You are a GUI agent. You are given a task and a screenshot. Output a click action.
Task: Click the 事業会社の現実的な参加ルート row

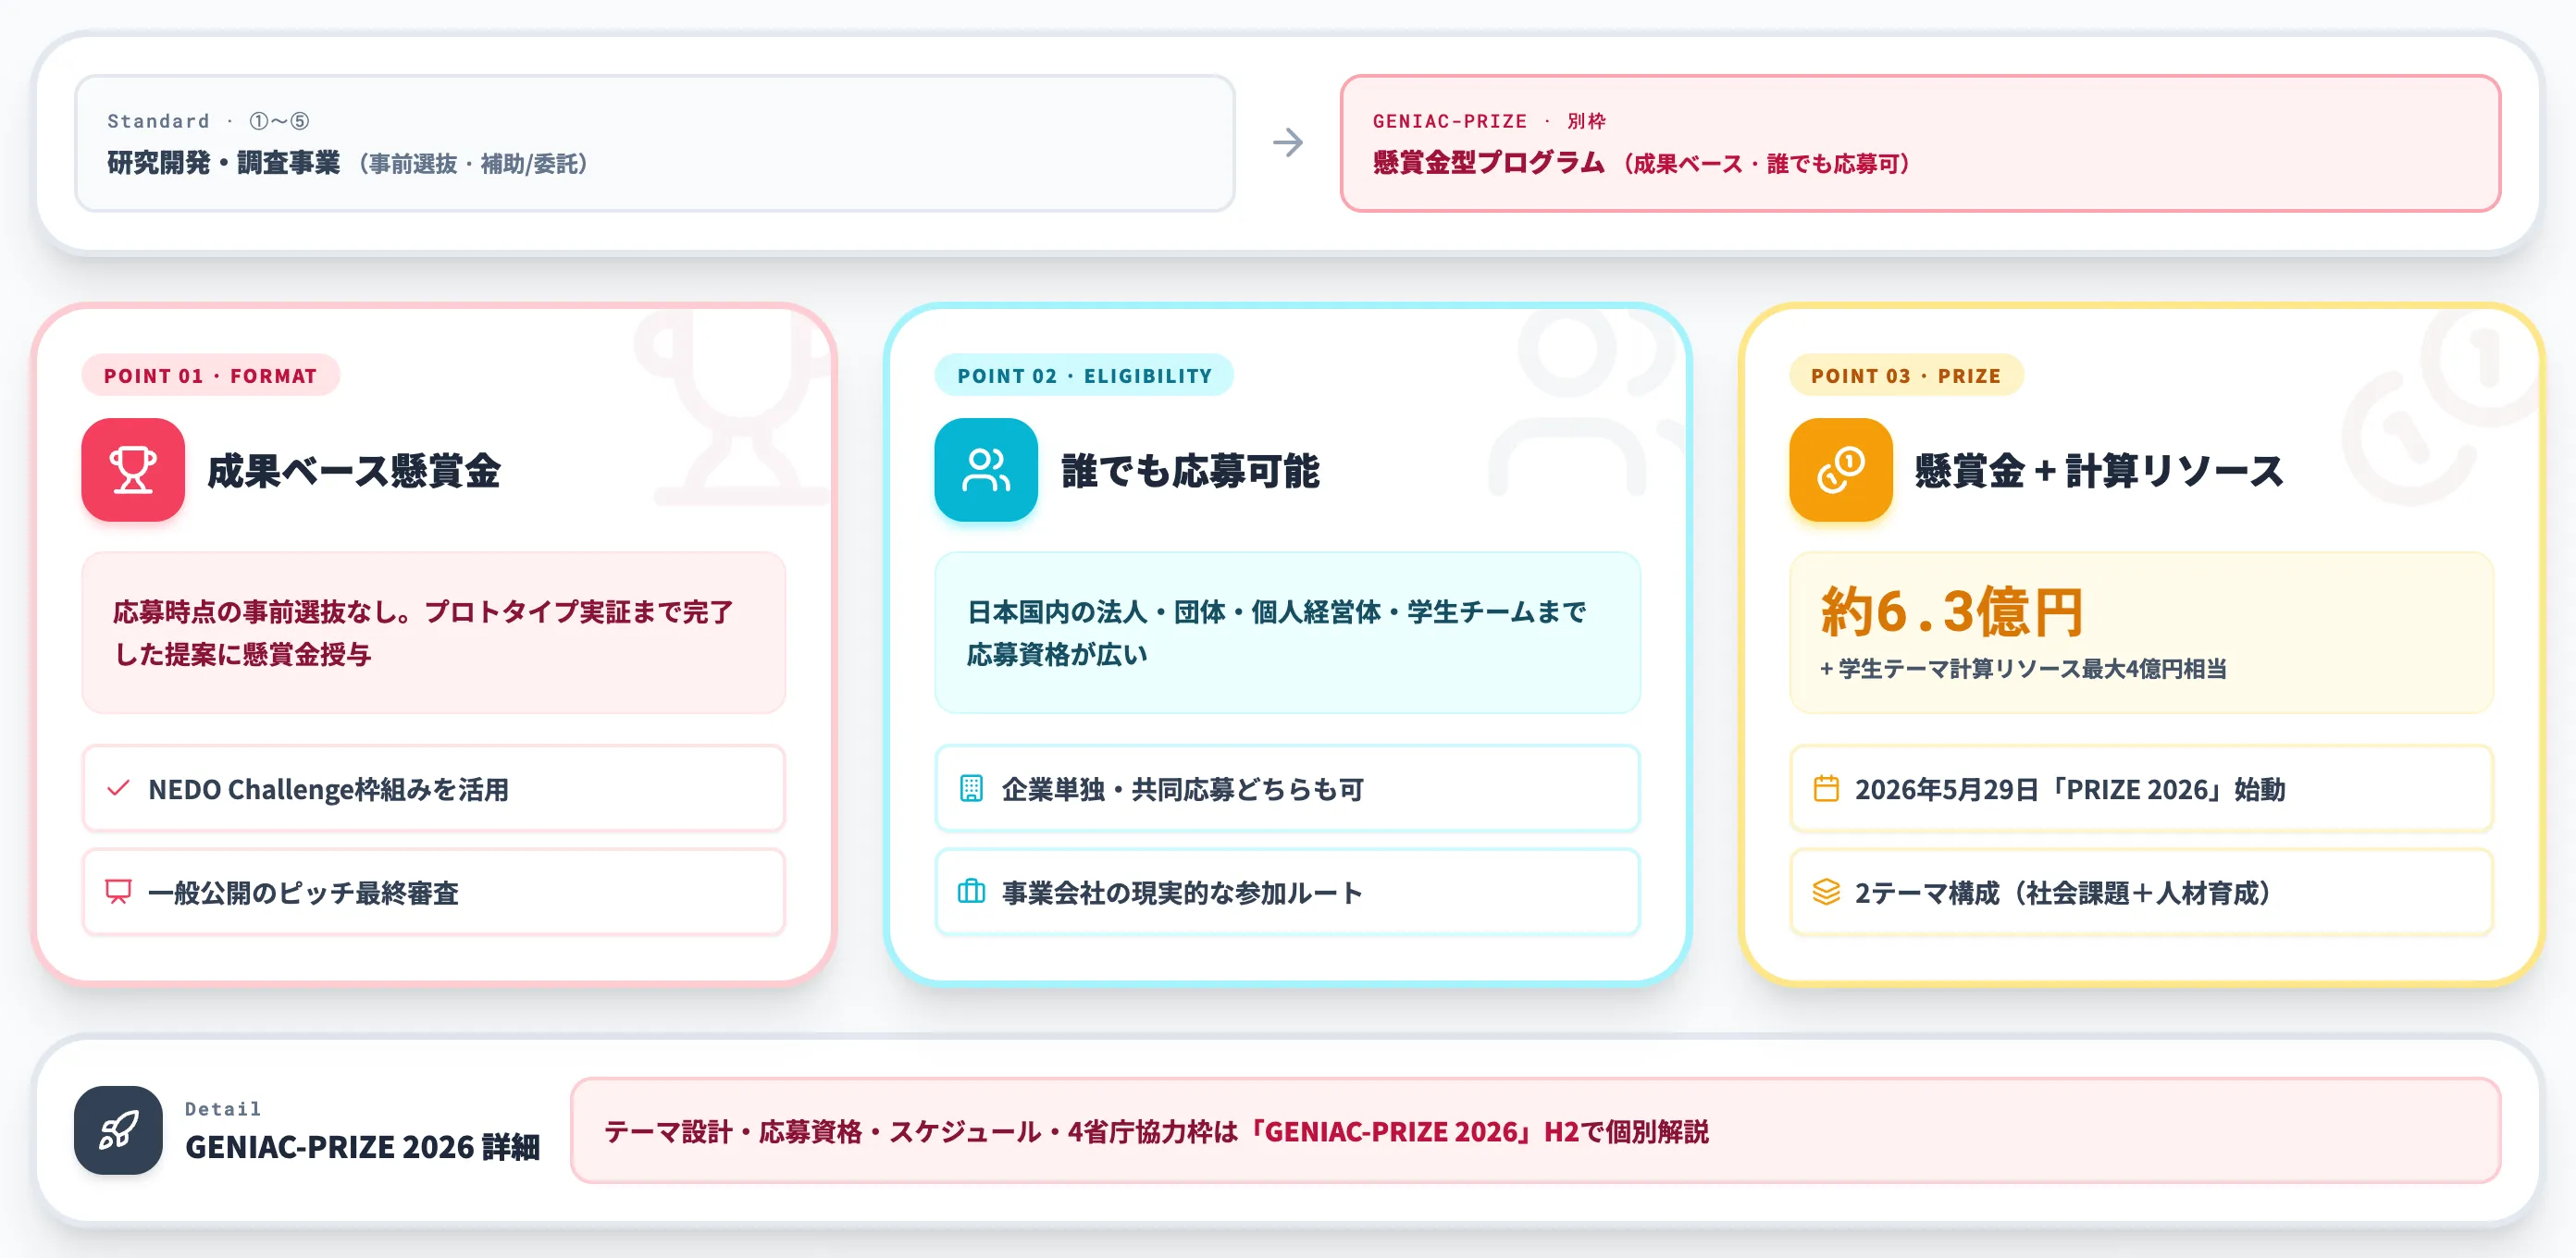click(1288, 892)
